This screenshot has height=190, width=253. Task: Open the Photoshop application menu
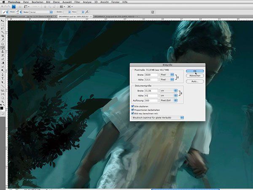point(14,2)
